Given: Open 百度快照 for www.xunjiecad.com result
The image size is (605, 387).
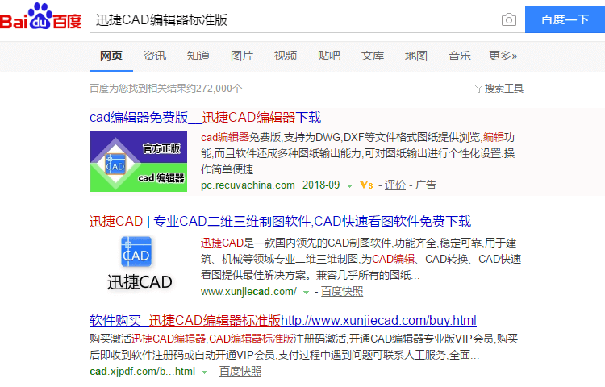Looking at the screenshot, I should pos(342,291).
